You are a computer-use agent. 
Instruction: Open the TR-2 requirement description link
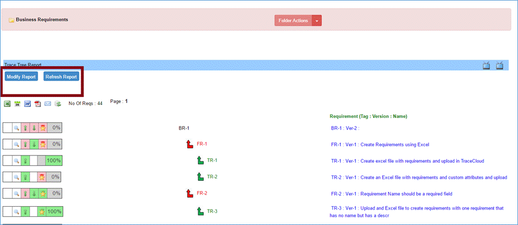coord(419,178)
